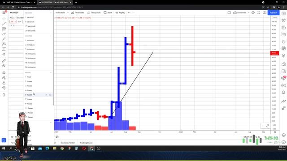
Task: Open the select layout square icon
Action: pos(229,13)
